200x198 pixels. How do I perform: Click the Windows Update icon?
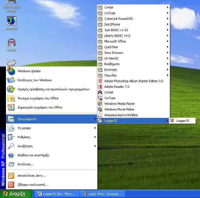11,71
